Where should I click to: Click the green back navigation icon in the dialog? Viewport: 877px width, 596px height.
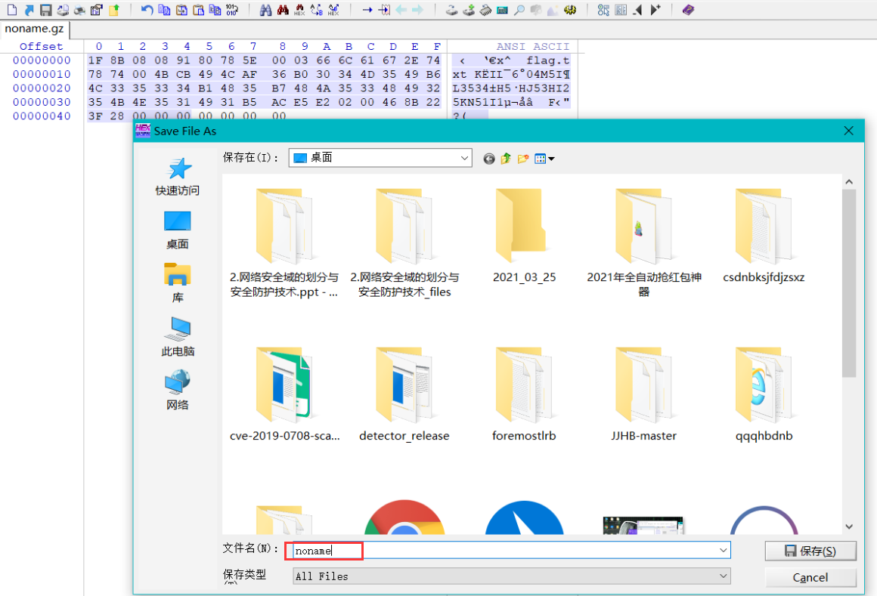coord(488,159)
